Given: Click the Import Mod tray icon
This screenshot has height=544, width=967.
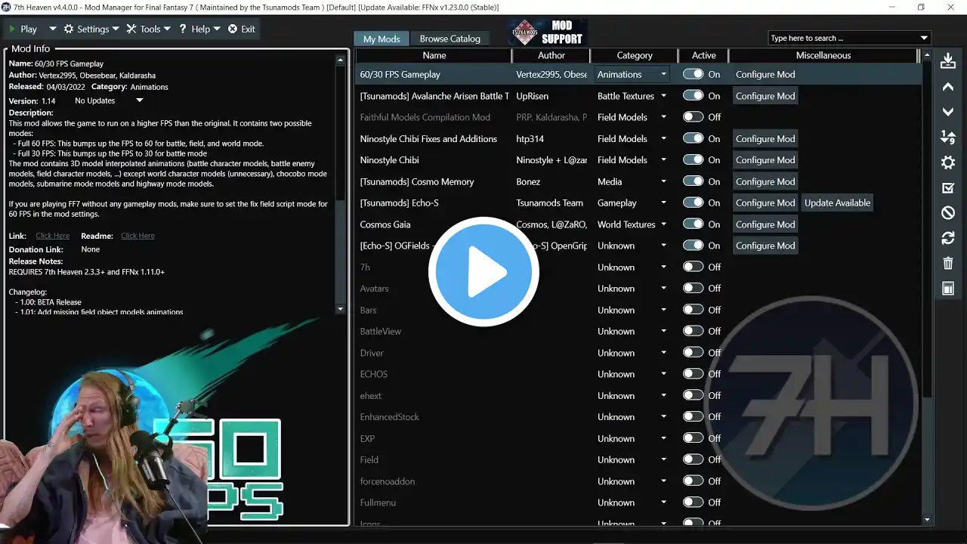Looking at the screenshot, I should (x=948, y=62).
